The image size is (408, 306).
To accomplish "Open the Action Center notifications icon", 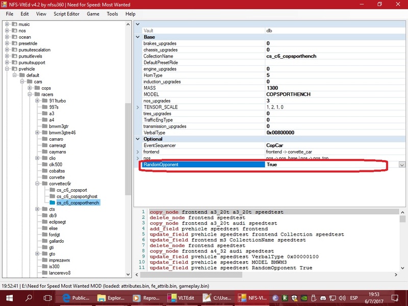I will (x=395, y=298).
